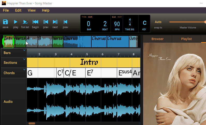Click bar 7 marker on ruler
Screen dimensions: 206x125
click(119, 54)
